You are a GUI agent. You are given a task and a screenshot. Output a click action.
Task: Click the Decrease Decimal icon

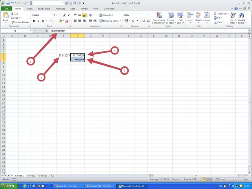click(148, 21)
